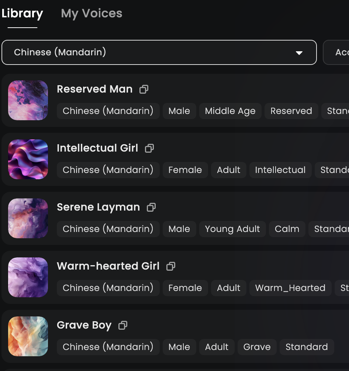Select the Library tab
Viewport: 349px width, 371px height.
[23, 14]
